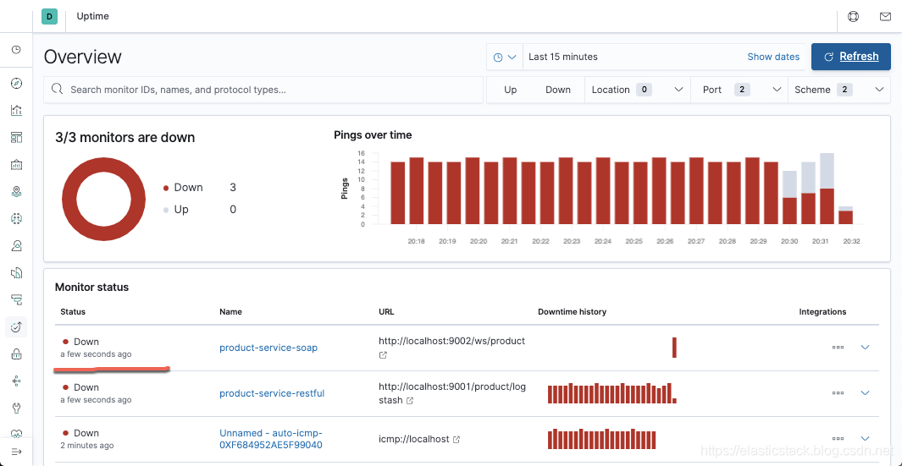Open Machine Learning icon in sidebar

pyautogui.click(x=16, y=218)
